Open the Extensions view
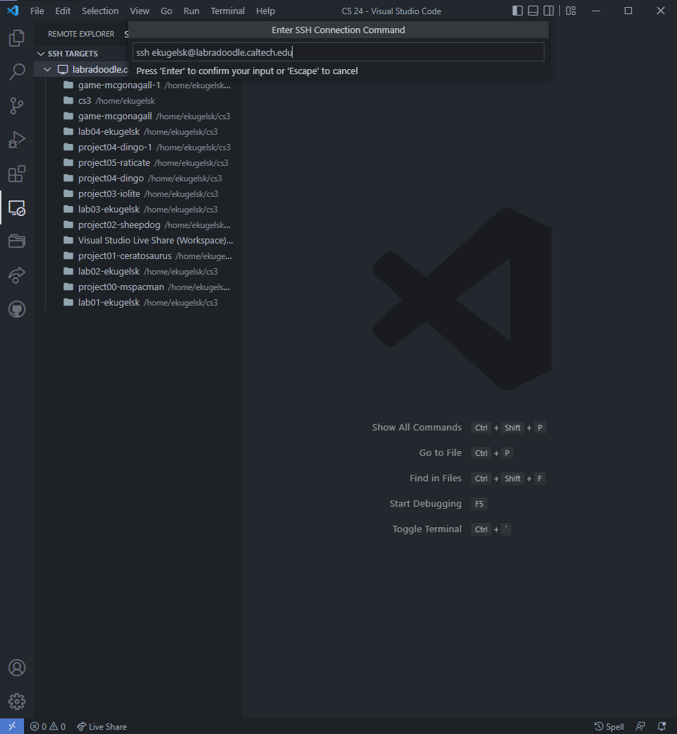The height and width of the screenshot is (734, 677). click(17, 174)
